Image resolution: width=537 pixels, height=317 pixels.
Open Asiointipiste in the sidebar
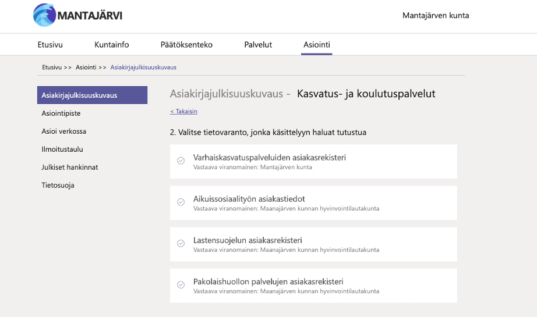(x=61, y=113)
